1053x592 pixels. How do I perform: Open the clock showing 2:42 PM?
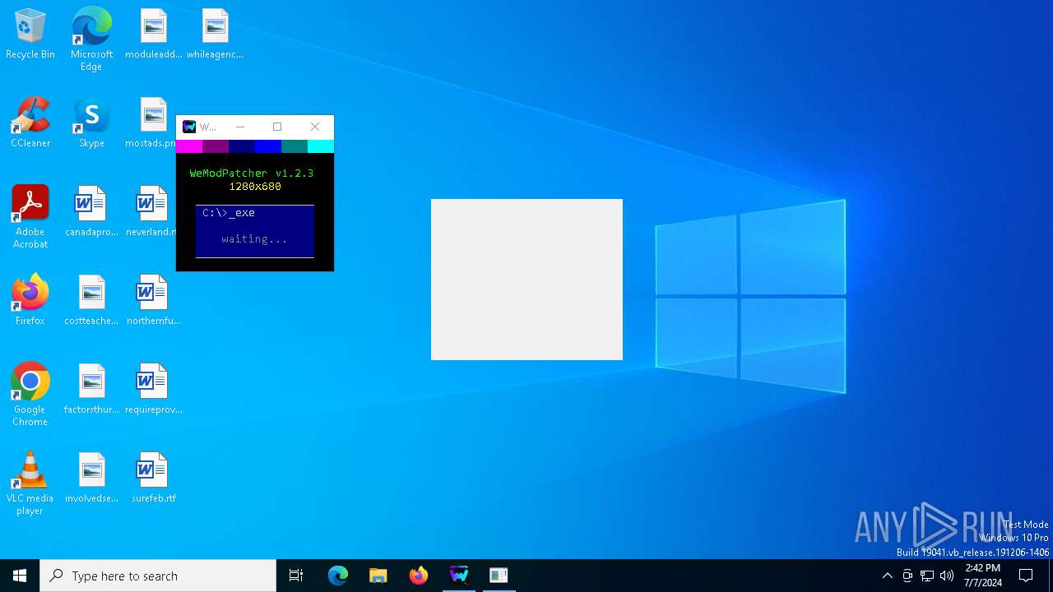[x=982, y=576]
